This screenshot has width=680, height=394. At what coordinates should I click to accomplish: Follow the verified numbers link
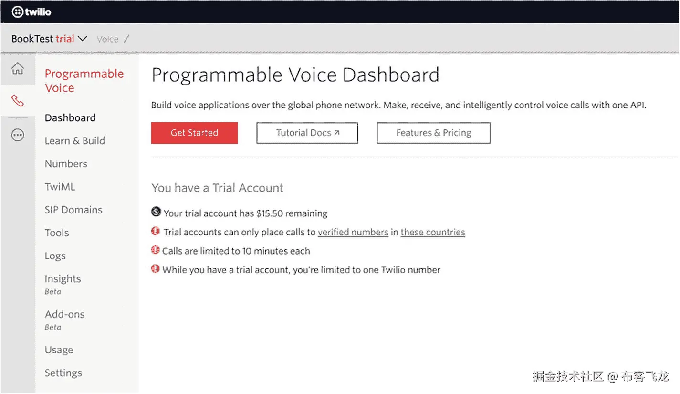pos(353,232)
